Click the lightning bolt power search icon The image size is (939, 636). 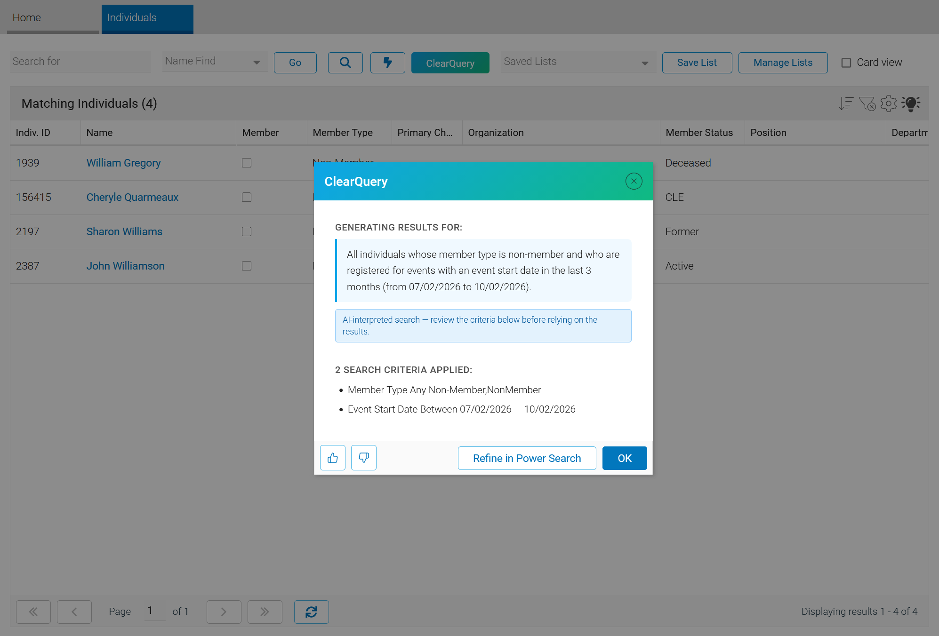pos(387,63)
